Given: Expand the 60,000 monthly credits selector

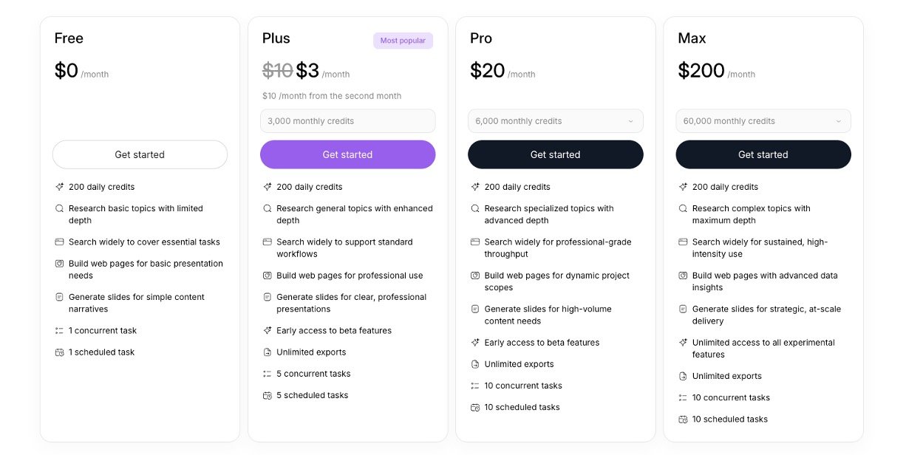Looking at the screenshot, I should 763,121.
